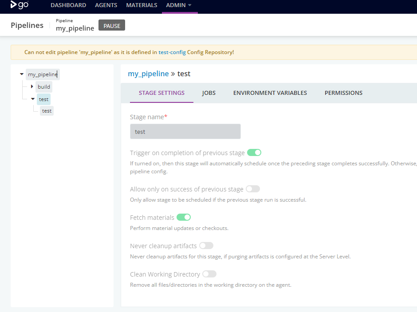Open the test-config config repository link

[172, 52]
